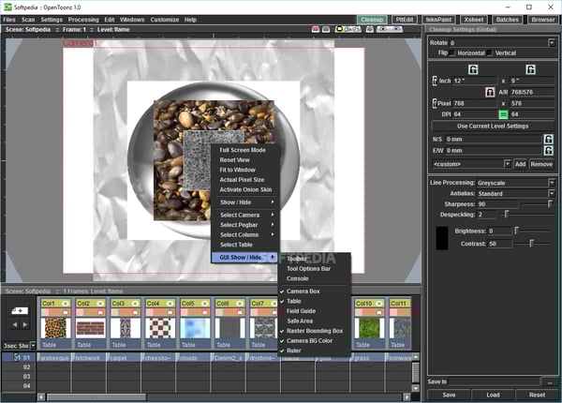Click the lock icon beside N/S field
The image size is (562, 403).
[548, 139]
